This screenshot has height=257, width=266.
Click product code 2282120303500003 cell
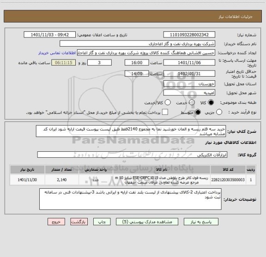click(x=228, y=180)
